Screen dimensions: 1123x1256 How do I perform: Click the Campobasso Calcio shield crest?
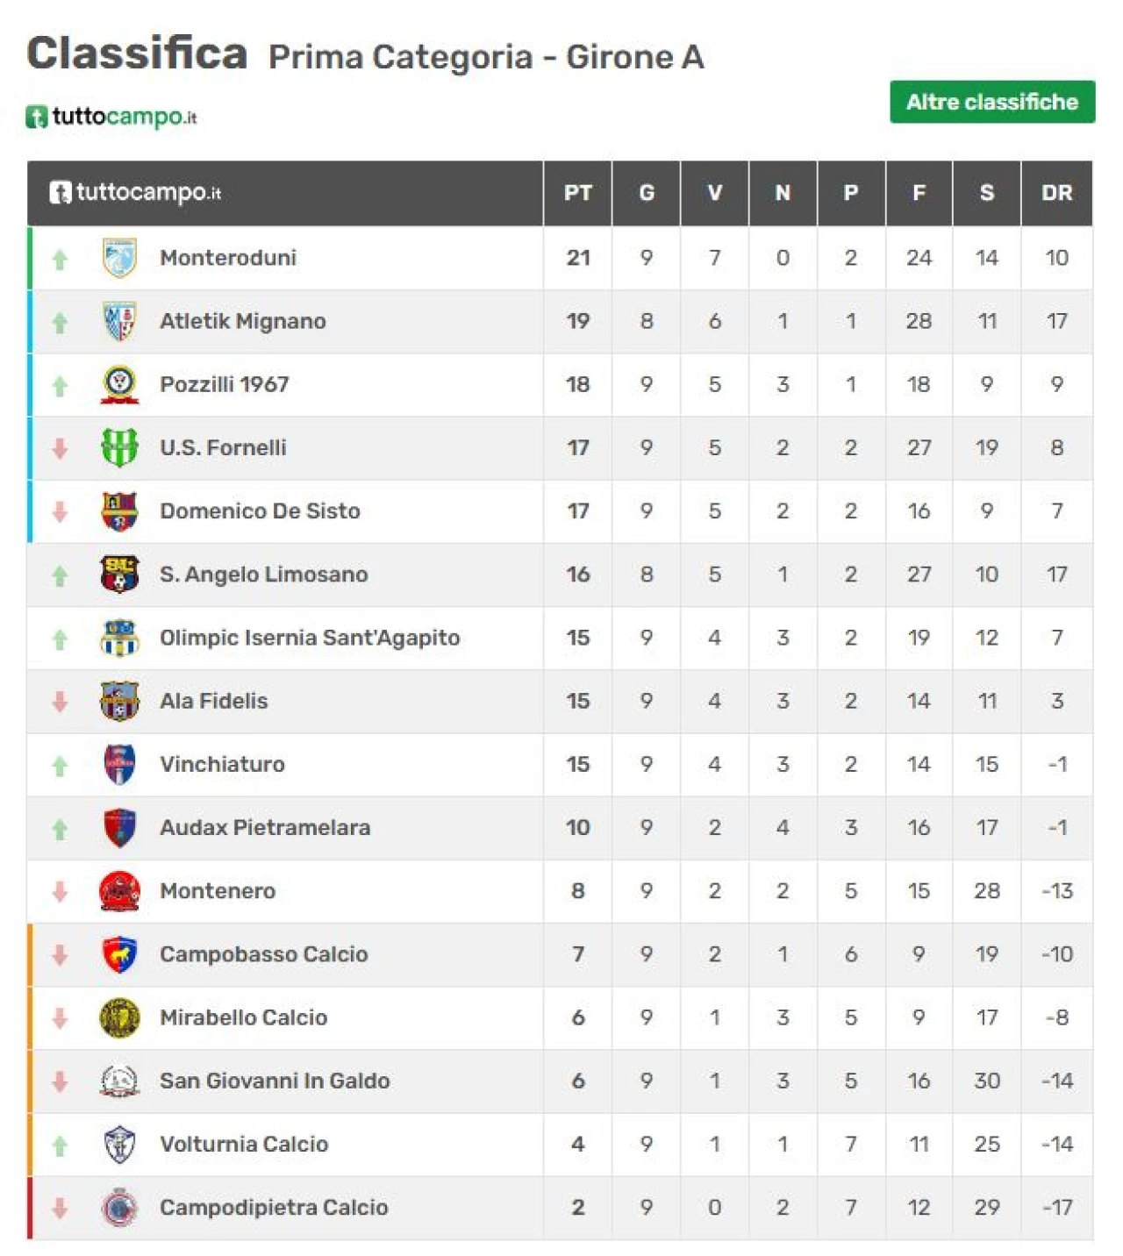[119, 954]
